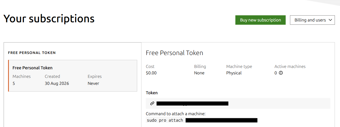The height and width of the screenshot is (127, 340).
Task: Click the Never expires value
Action: pyautogui.click(x=93, y=84)
